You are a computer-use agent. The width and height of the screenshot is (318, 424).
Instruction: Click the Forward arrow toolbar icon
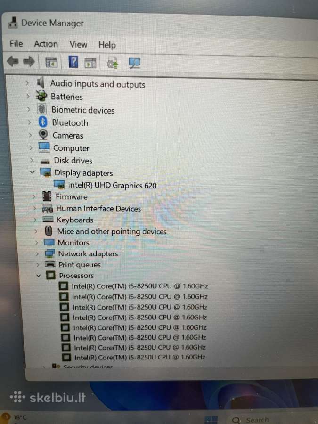29,62
